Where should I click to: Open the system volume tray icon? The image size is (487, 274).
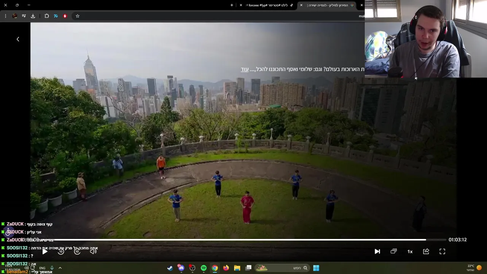[x=26, y=268]
